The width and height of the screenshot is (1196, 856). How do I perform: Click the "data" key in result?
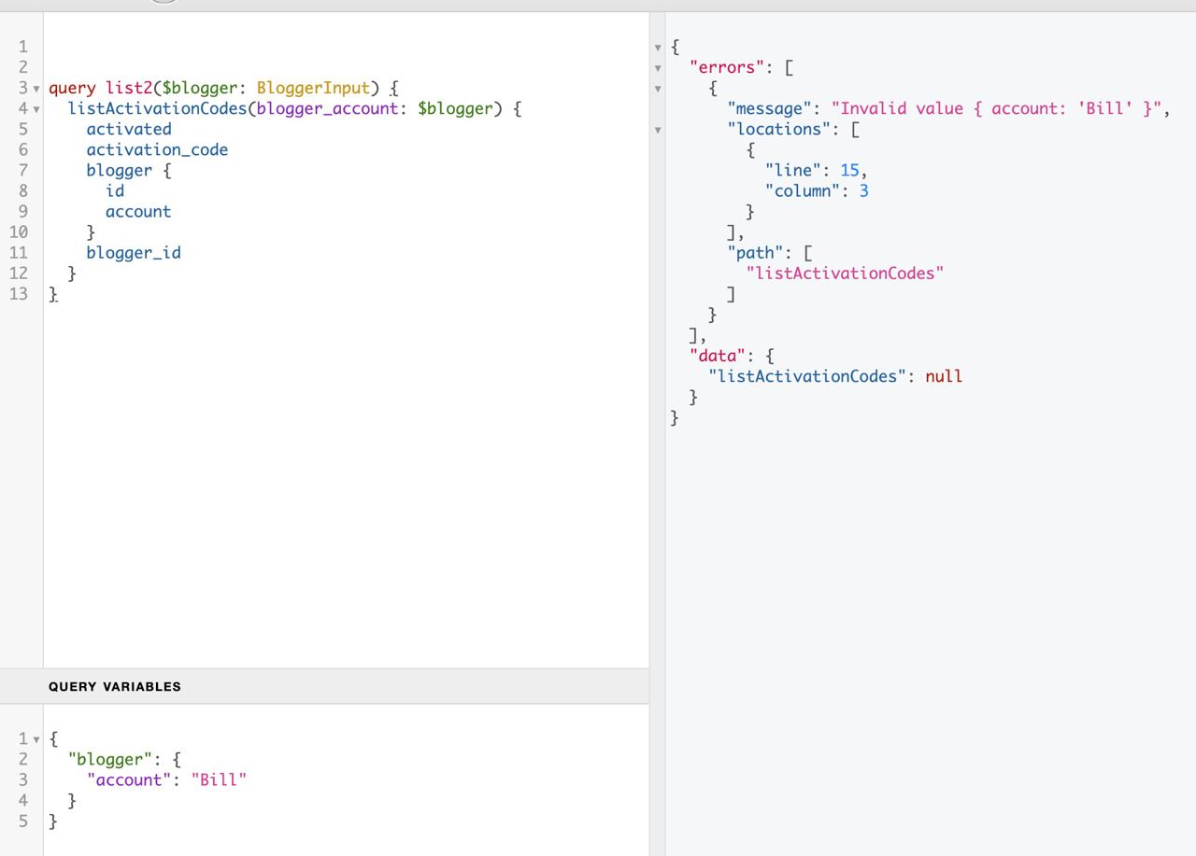coord(719,355)
